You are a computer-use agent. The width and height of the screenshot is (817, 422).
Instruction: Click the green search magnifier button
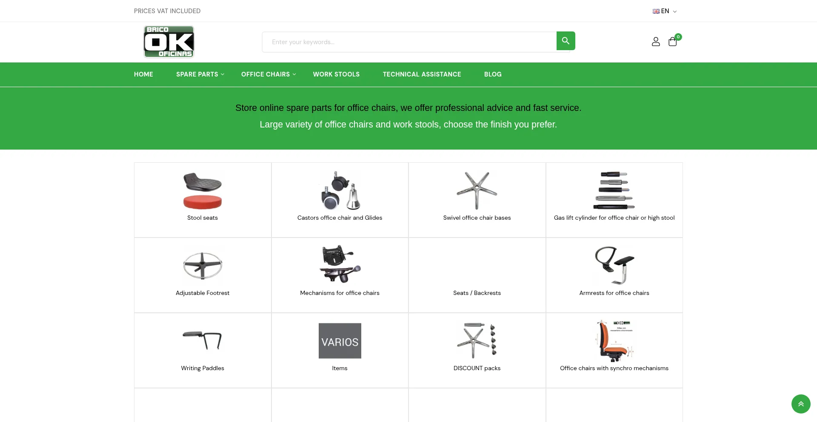coord(566,41)
